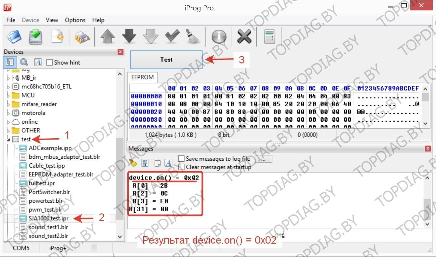Image resolution: width=436 pixels, height=257 pixels.
Task: Select EEPROM_adapter_test.blr file
Action: pos(61,174)
